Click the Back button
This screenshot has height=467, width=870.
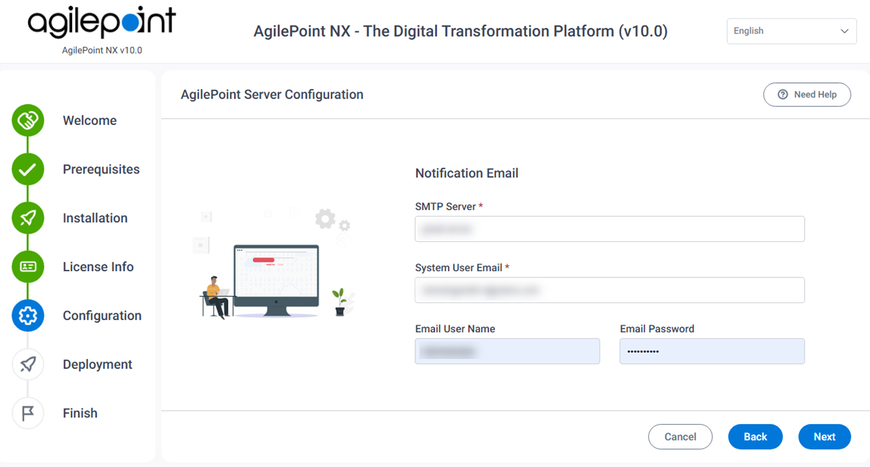755,437
